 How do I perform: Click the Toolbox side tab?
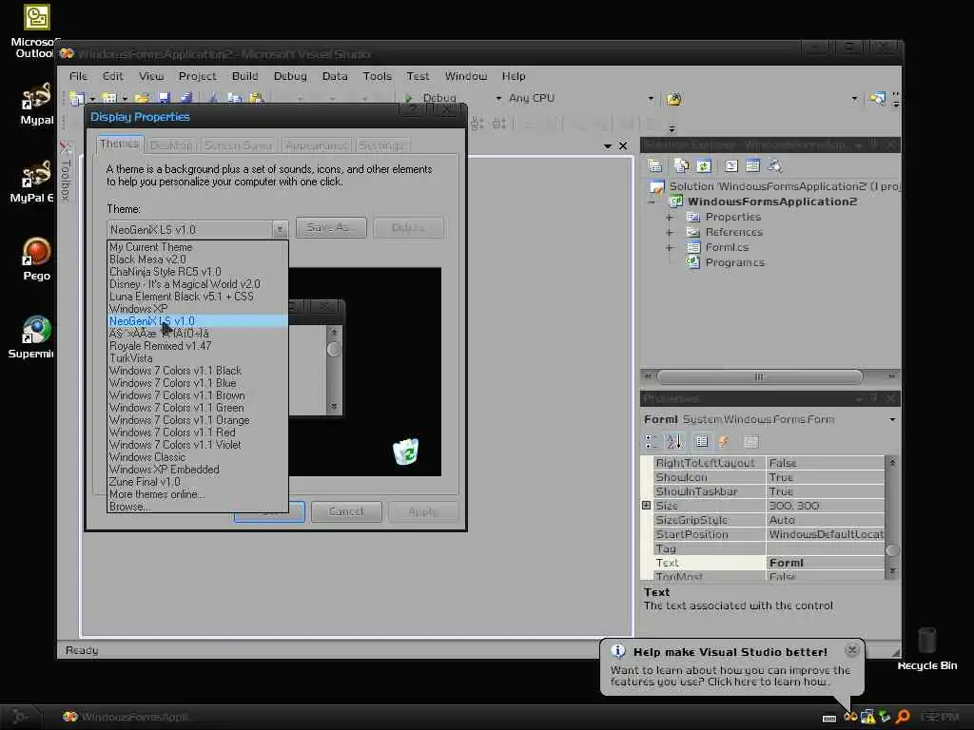click(66, 171)
